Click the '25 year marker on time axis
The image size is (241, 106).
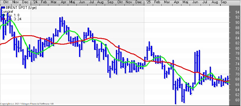(x=148, y=2)
